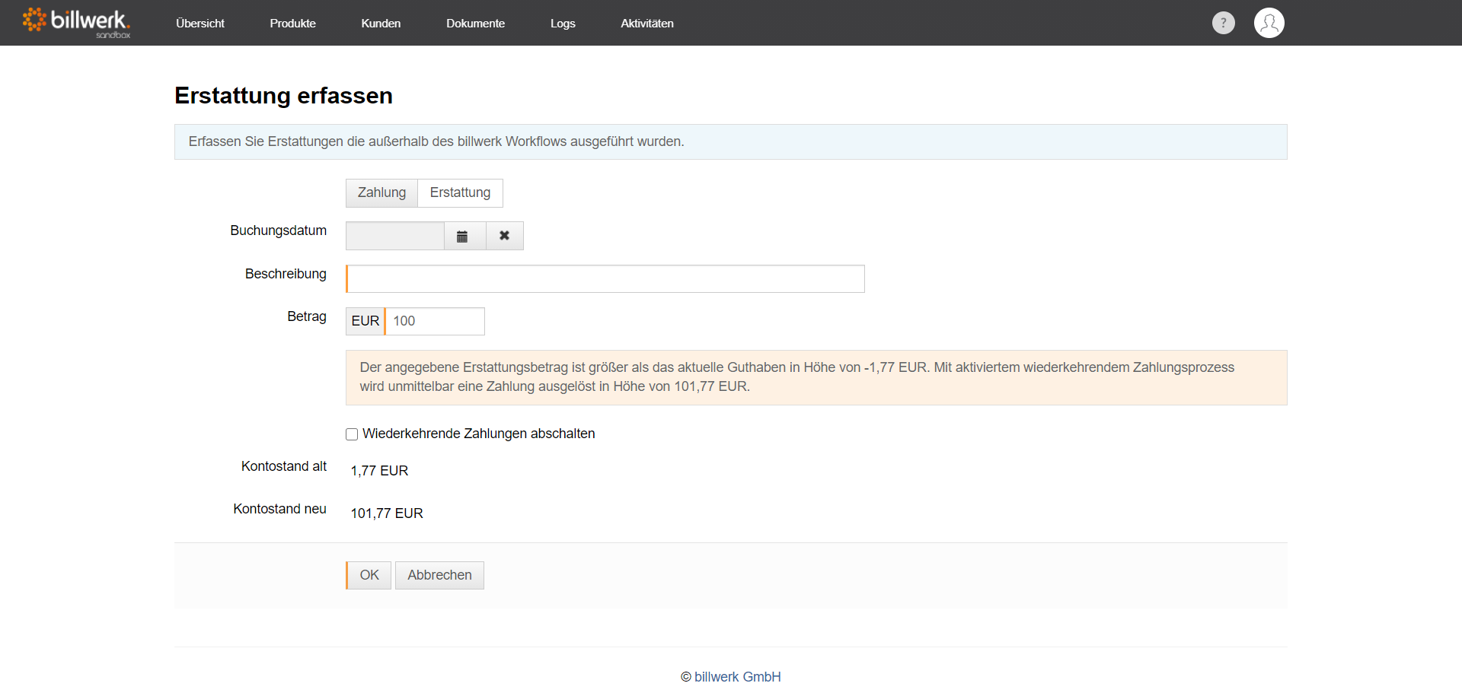The height and width of the screenshot is (696, 1462).
Task: Select the blue info banner text
Action: pyautogui.click(x=436, y=141)
